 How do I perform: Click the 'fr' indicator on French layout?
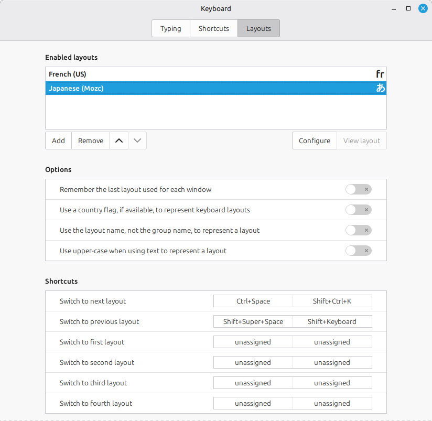pos(380,74)
